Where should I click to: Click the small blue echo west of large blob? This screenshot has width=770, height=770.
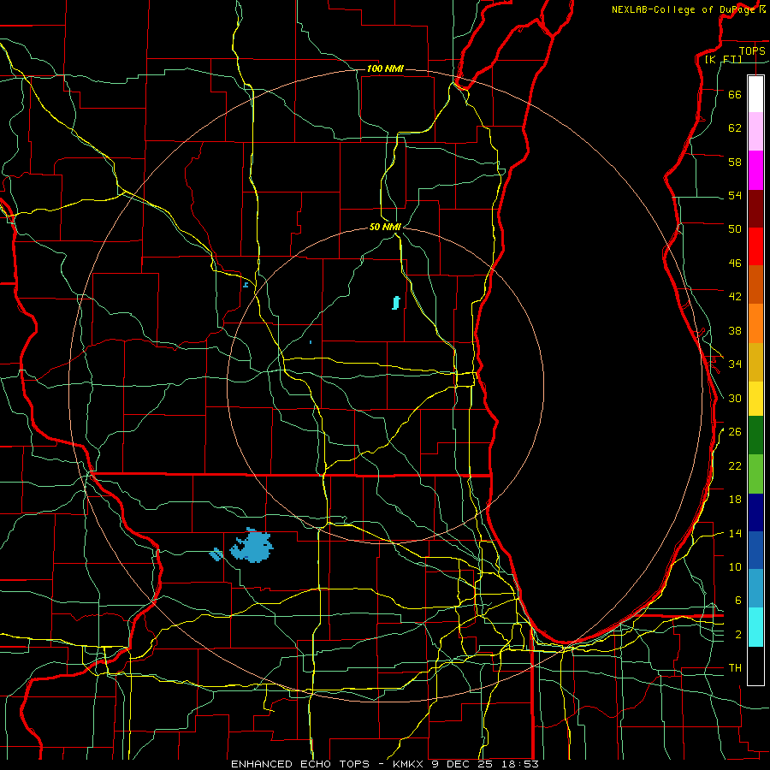coord(216,554)
